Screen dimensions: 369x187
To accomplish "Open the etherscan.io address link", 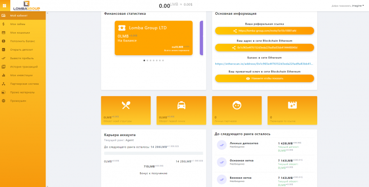I will pos(264,64).
